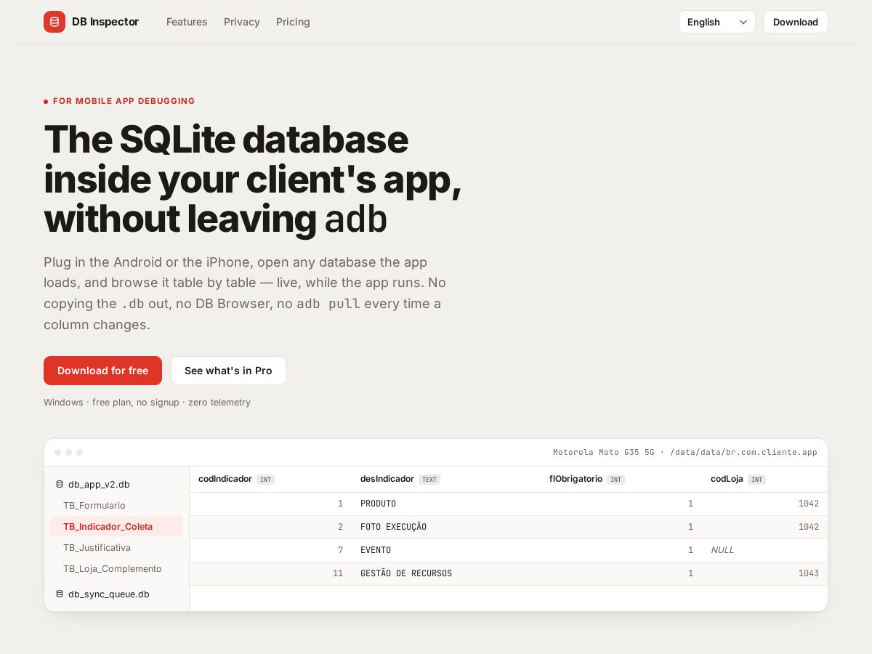This screenshot has height=654, width=872.
Task: Click the codIndicador value 7 cell
Action: [270, 550]
